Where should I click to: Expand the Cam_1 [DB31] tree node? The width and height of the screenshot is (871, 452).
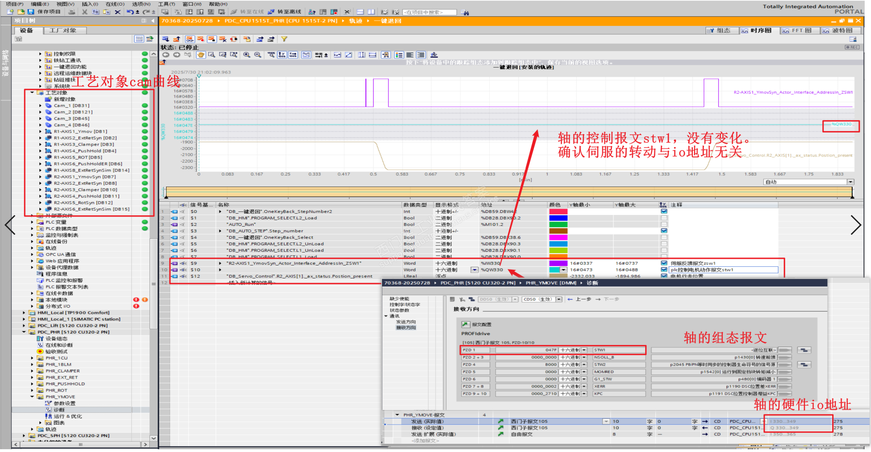coord(40,106)
